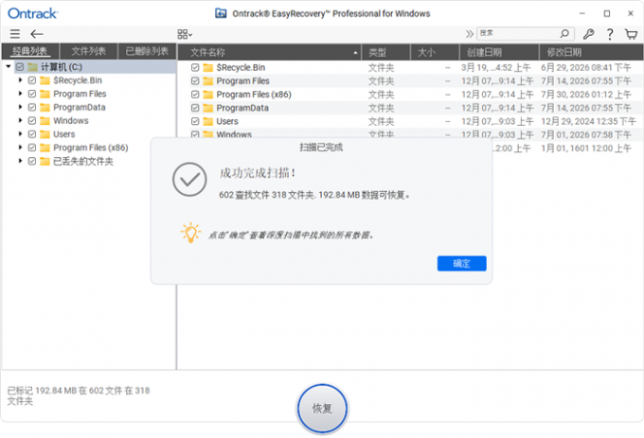
Task: Select Users folder icon in file list
Action: click(208, 121)
